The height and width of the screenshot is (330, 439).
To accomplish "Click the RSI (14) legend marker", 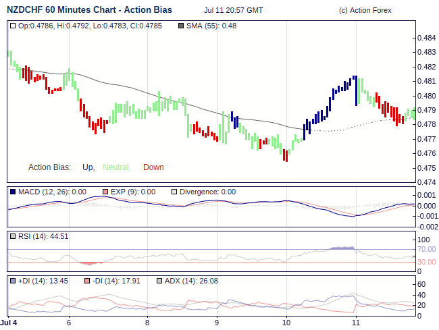I will pos(14,236).
